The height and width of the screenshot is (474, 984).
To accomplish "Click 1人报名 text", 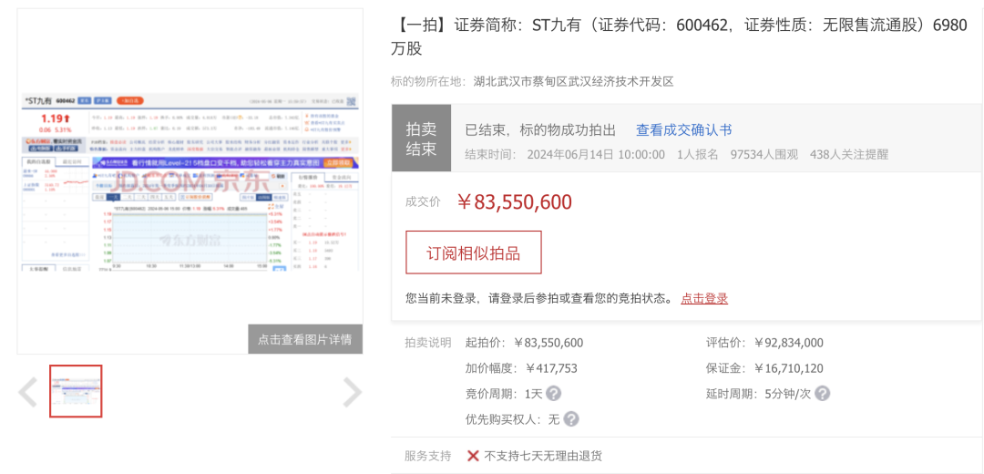I will point(698,154).
